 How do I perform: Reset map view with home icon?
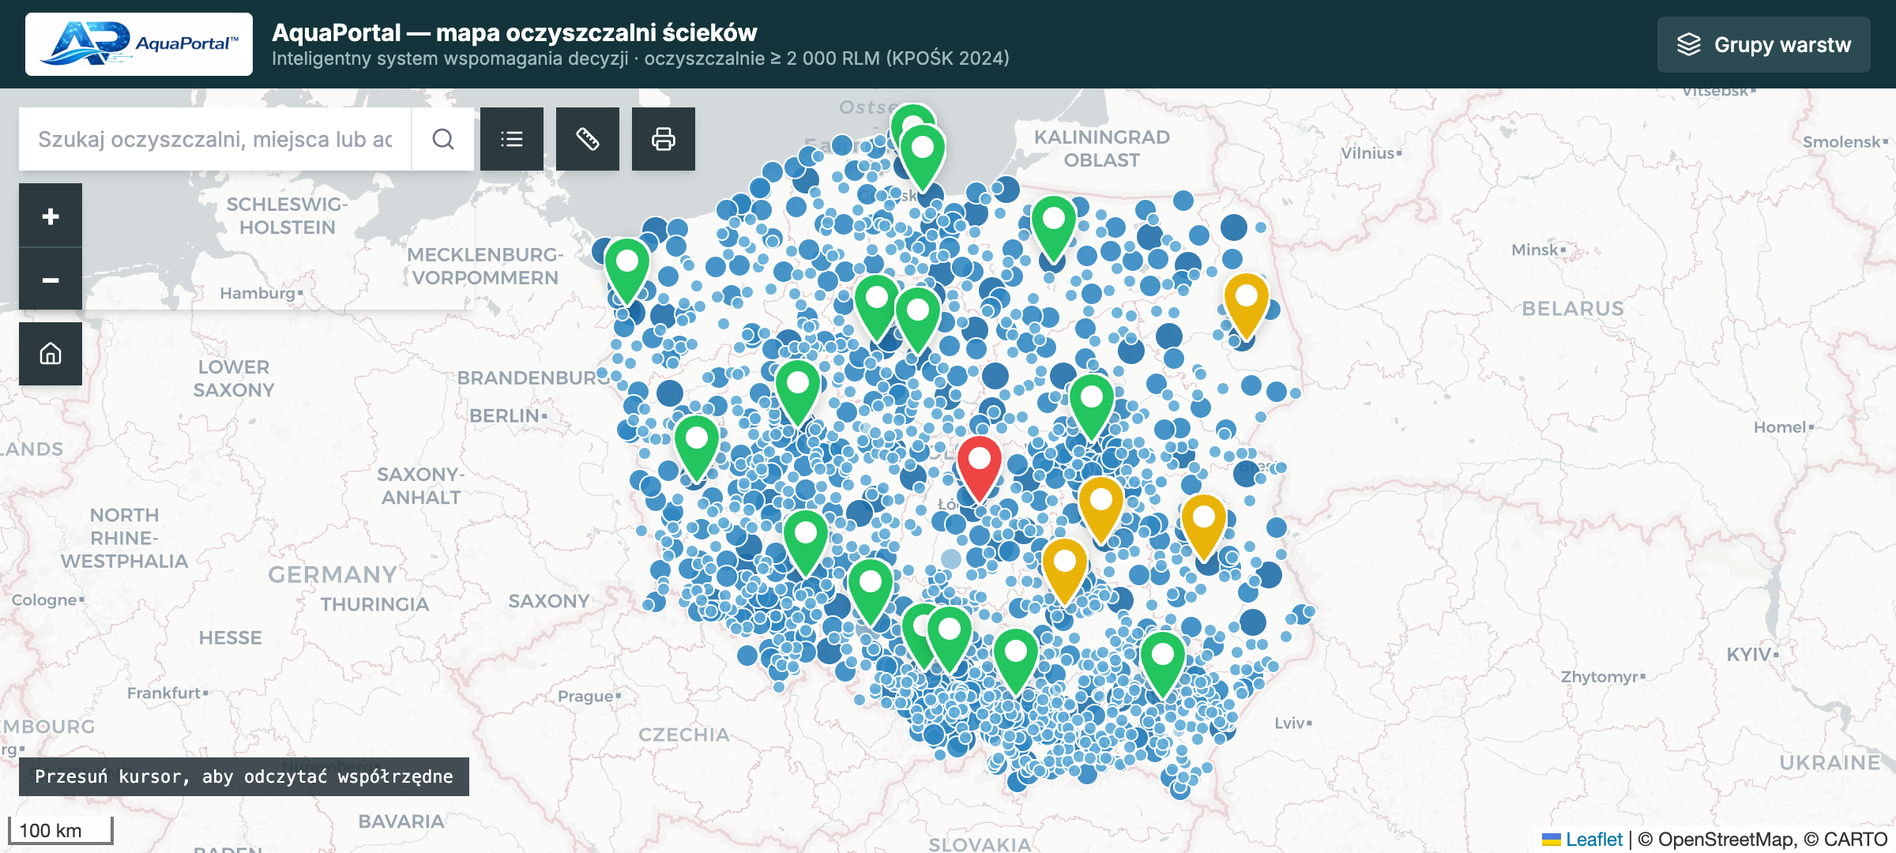click(x=51, y=354)
